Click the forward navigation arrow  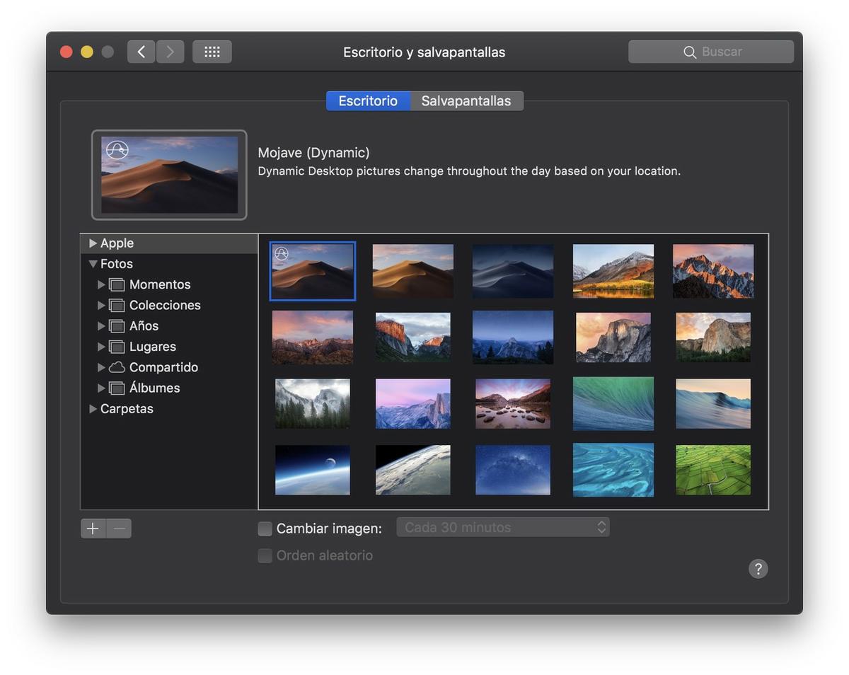pos(170,52)
